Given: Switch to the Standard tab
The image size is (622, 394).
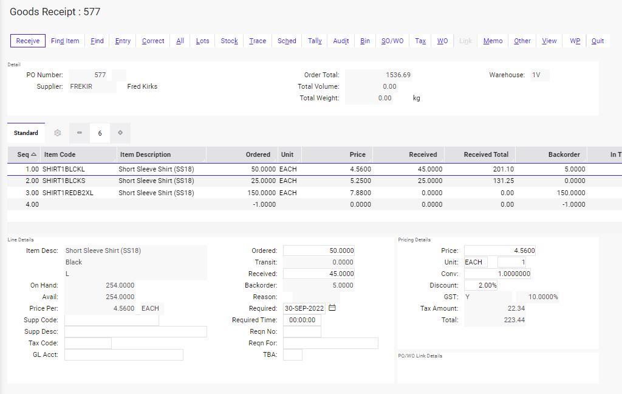Looking at the screenshot, I should (x=26, y=132).
